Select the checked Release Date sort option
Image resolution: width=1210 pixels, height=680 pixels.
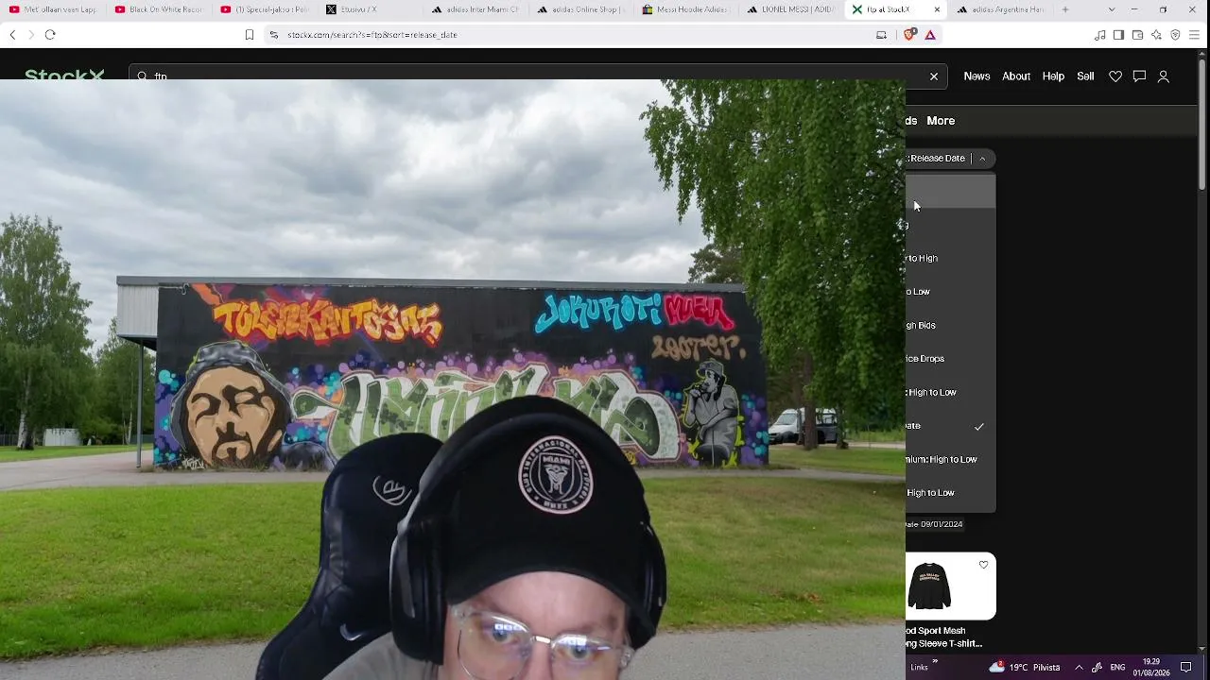coord(951,426)
